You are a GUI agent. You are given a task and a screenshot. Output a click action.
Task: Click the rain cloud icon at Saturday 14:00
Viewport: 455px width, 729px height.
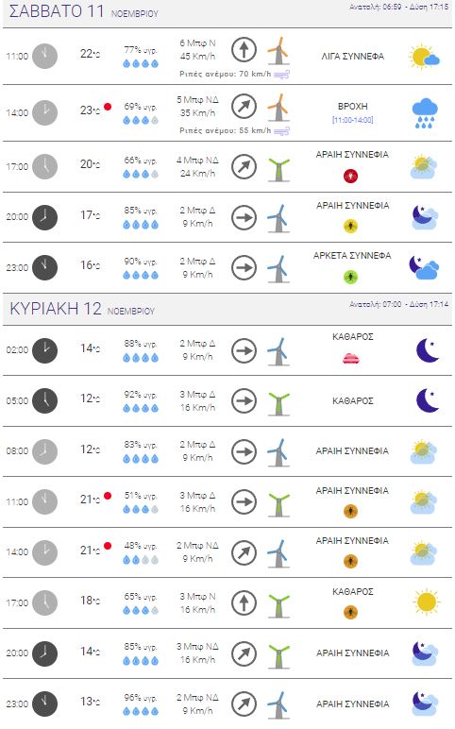click(425, 113)
